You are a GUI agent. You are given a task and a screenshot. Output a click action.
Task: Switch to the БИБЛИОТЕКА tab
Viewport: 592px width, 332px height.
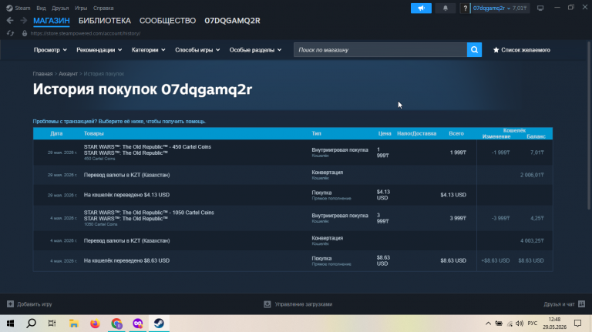click(105, 21)
